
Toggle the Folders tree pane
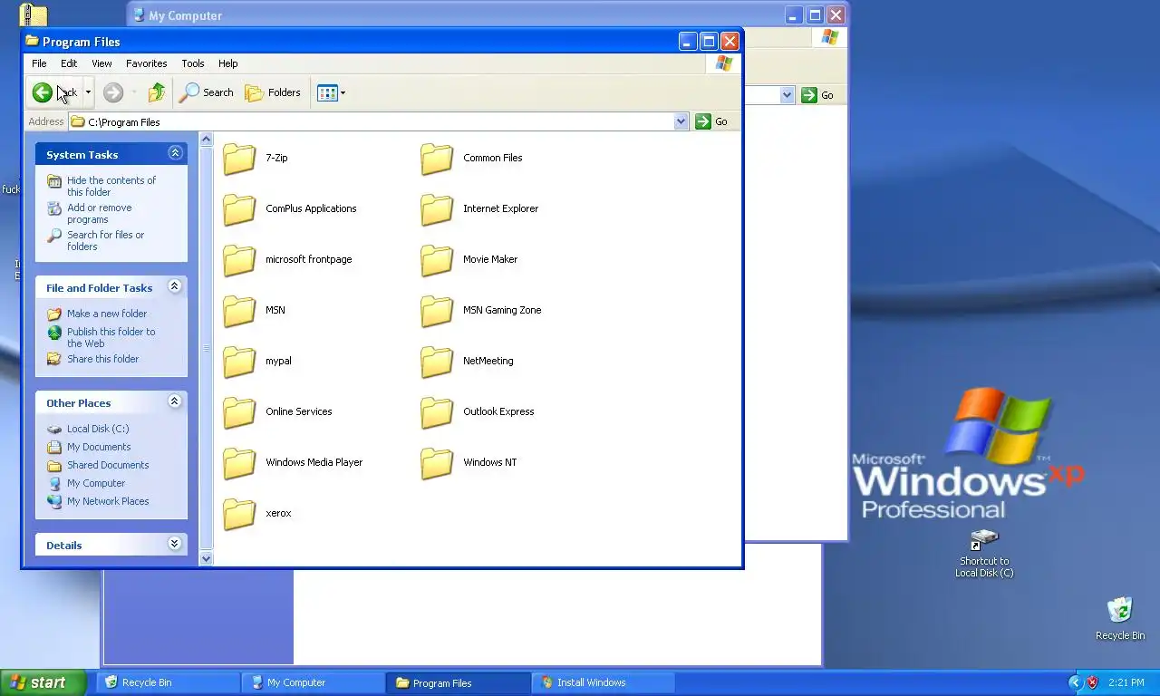(273, 92)
